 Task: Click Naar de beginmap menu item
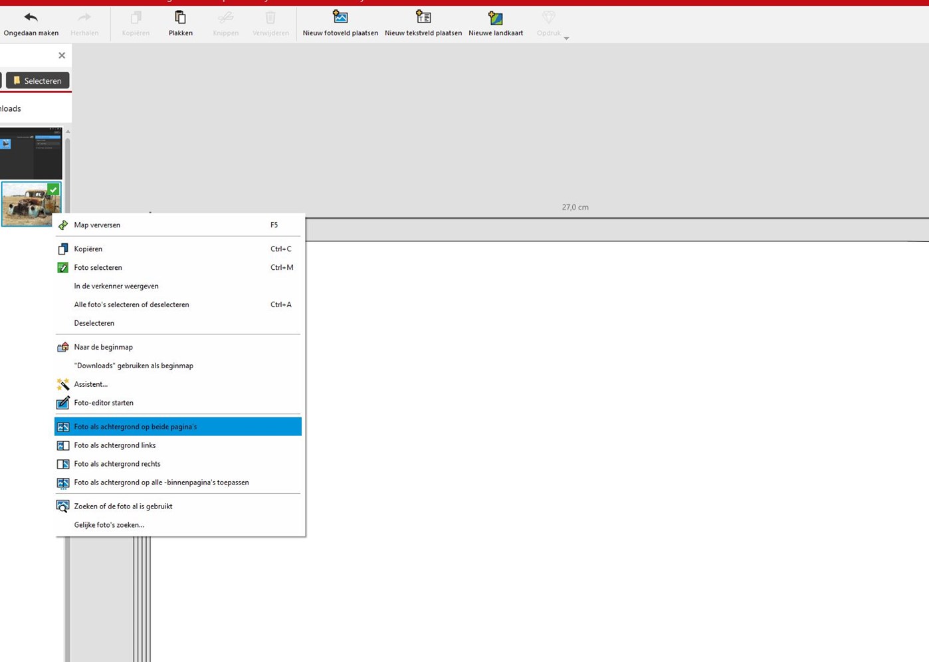coord(103,348)
